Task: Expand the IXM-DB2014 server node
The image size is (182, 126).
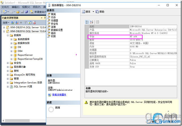Action: (4, 28)
